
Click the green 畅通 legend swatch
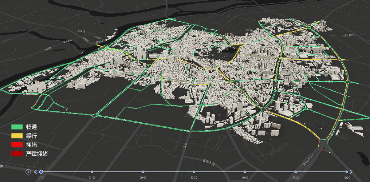[x=17, y=127]
